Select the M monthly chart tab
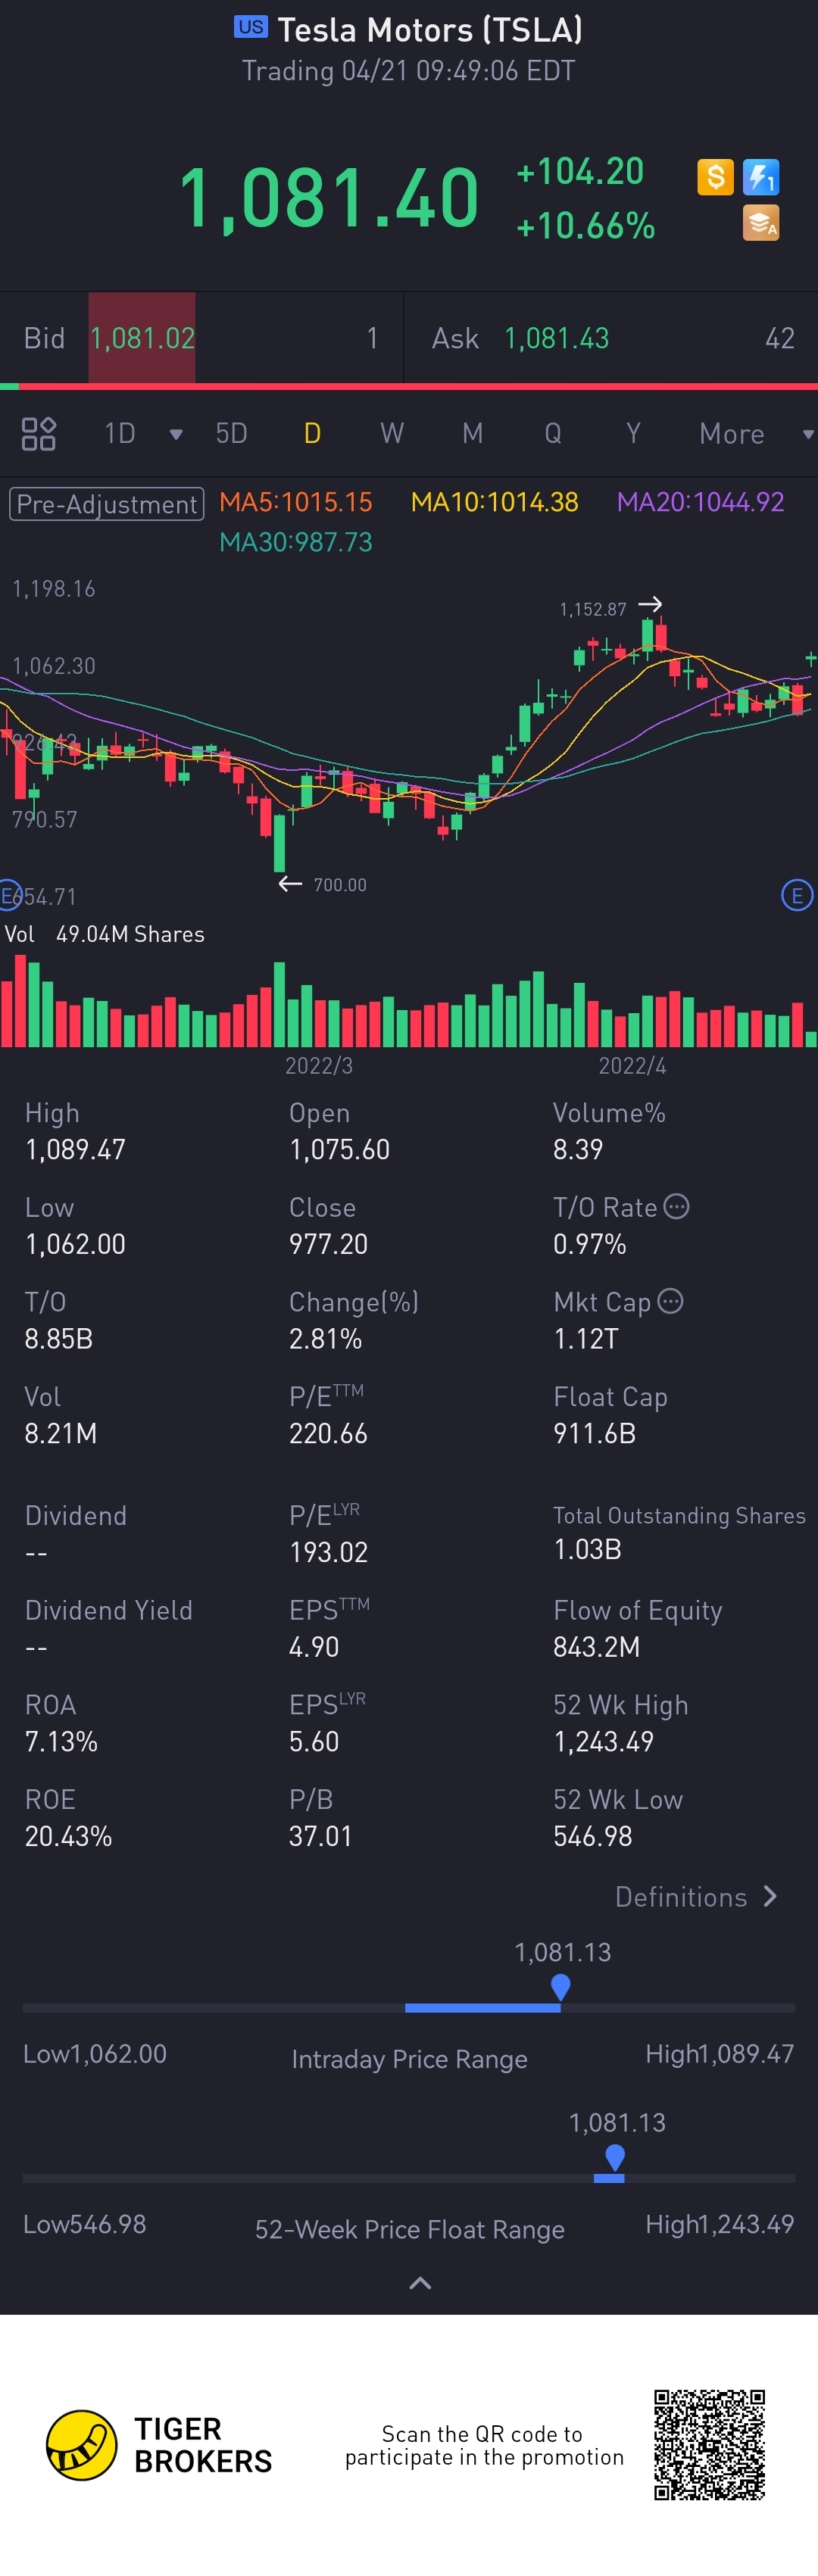Screen dimensions: 818x2576 click(472, 434)
